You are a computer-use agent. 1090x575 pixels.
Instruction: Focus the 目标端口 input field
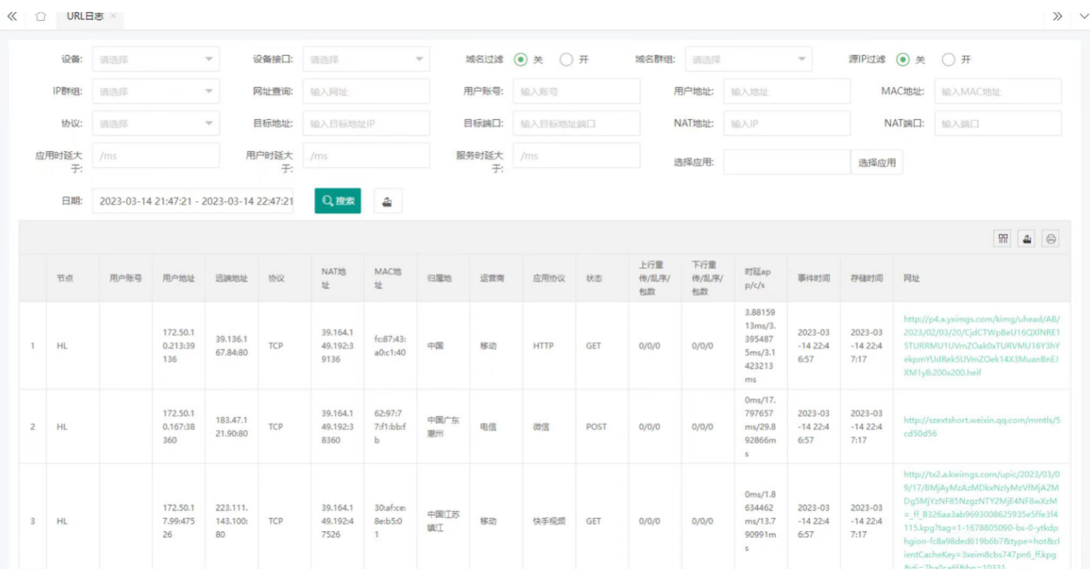coord(577,124)
